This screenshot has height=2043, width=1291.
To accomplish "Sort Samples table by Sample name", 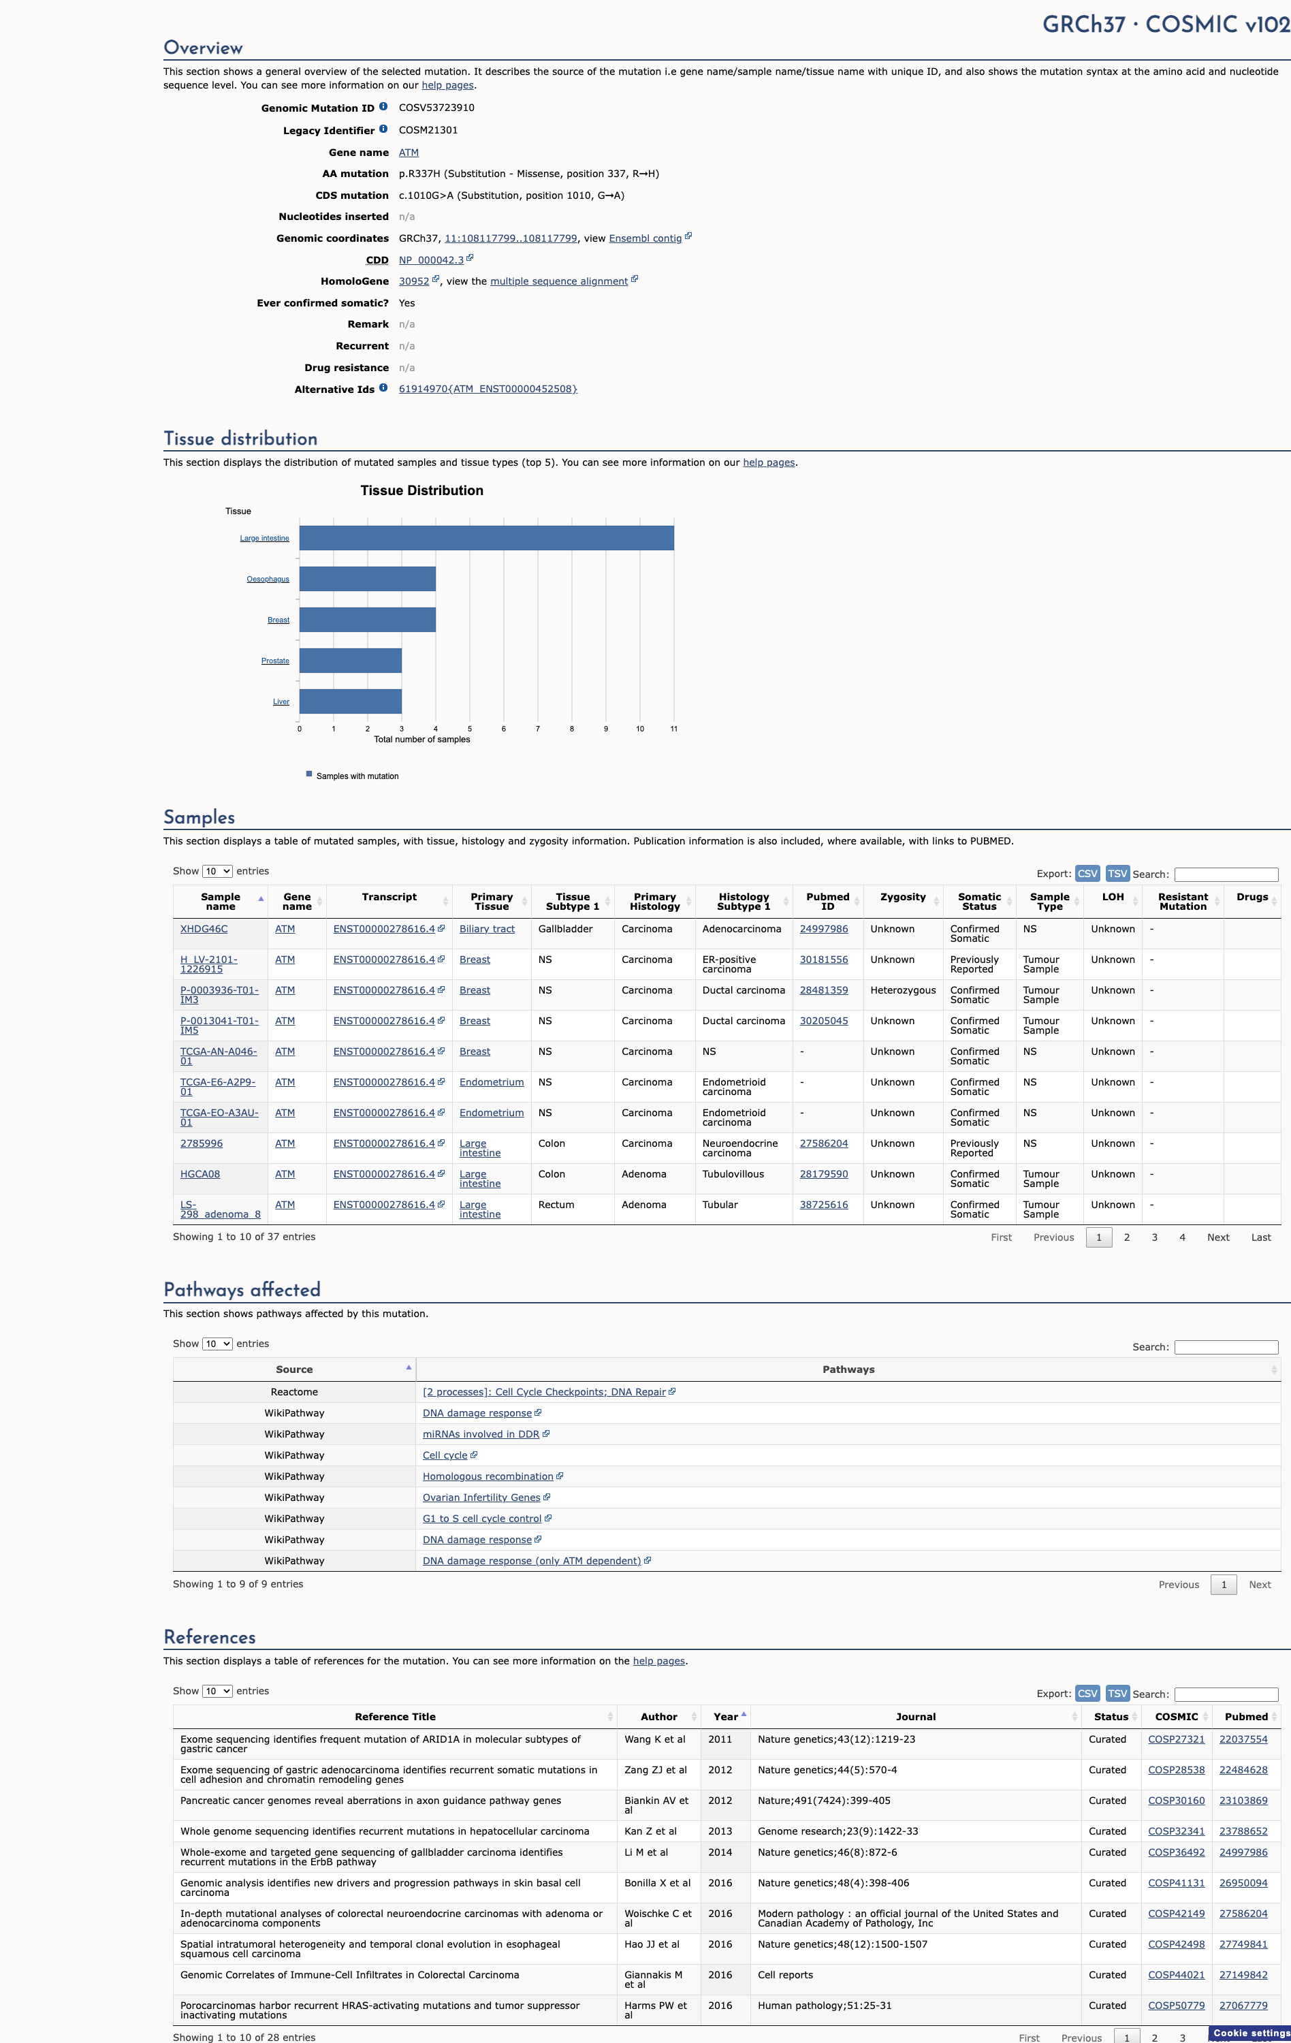I will point(221,902).
